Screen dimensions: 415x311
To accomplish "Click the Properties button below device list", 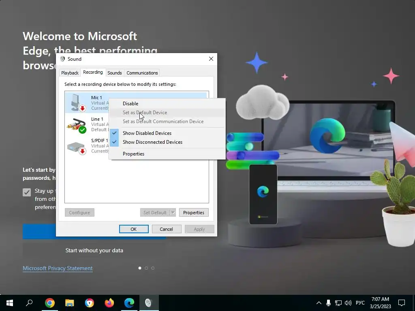I will pyautogui.click(x=194, y=212).
